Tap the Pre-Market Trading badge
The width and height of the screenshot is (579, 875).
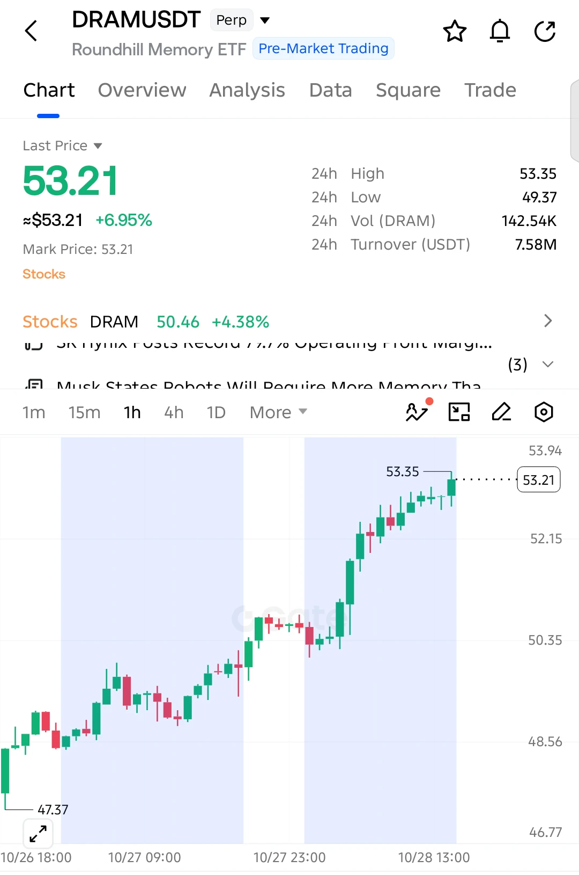point(323,48)
